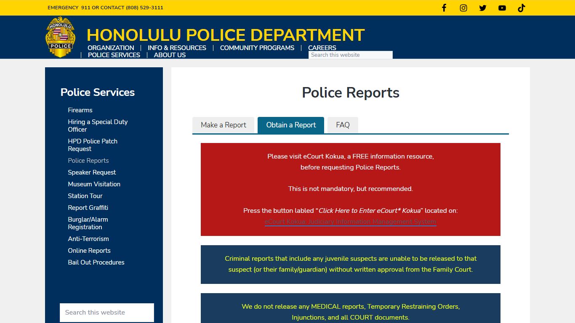
Task: Open the Speaker Request page
Action: 92,172
